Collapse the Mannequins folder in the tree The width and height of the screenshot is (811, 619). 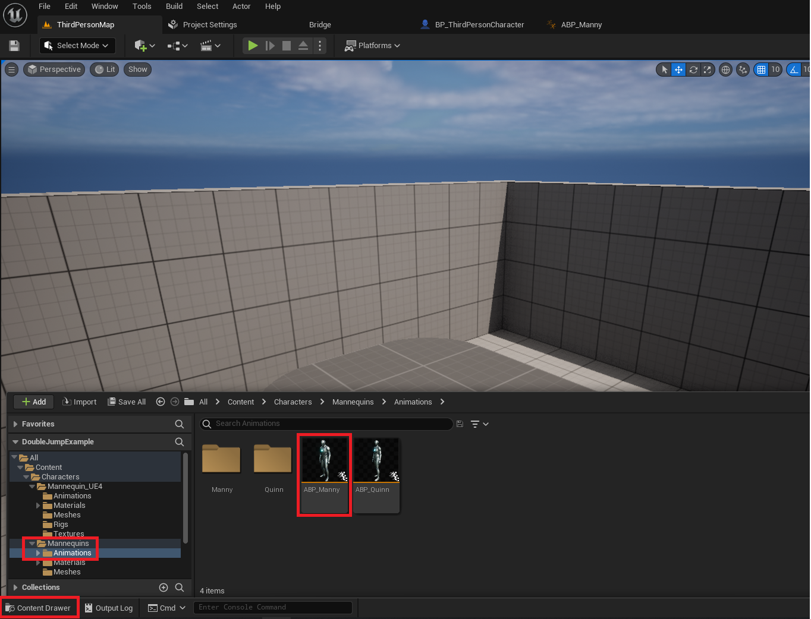[32, 543]
